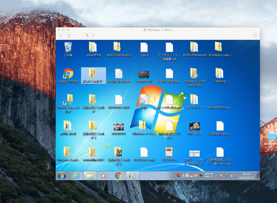
Task: Toggle the IME input mode 'A' indicator
Action: (x=183, y=175)
